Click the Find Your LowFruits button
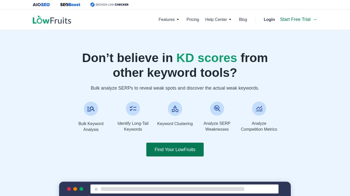The height and width of the screenshot is (196, 350). [x=175, y=150]
